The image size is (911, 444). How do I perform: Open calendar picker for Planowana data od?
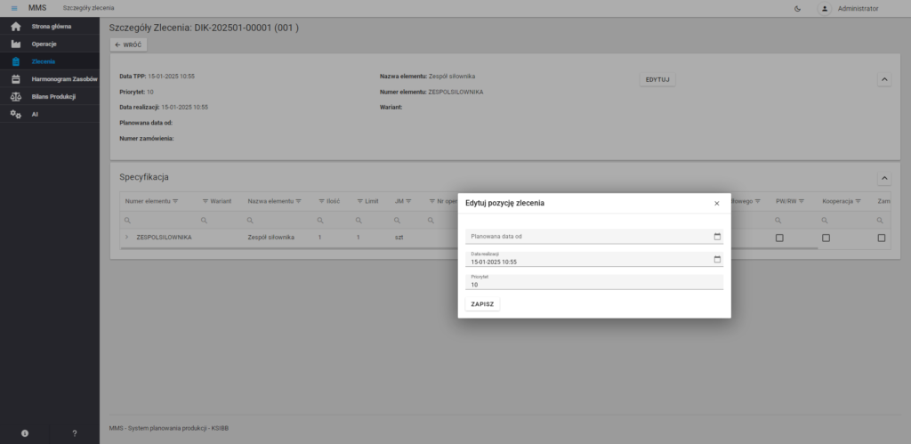click(x=717, y=236)
